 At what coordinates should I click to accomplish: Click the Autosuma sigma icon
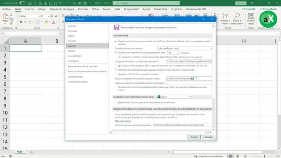tap(215, 14)
